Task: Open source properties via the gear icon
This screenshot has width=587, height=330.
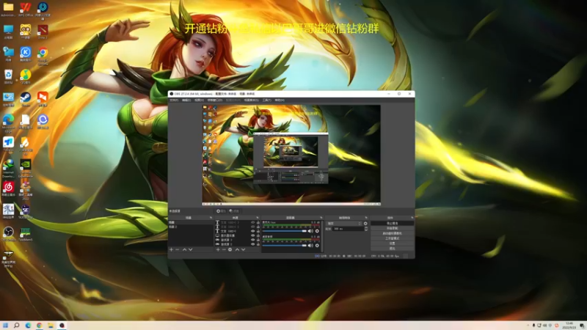Action: click(230, 249)
